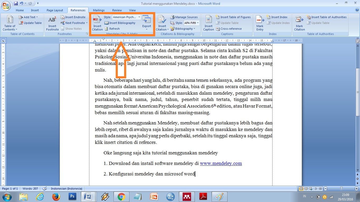Click Insert Index
Viewport: 360px width, 202px height.
point(277,17)
